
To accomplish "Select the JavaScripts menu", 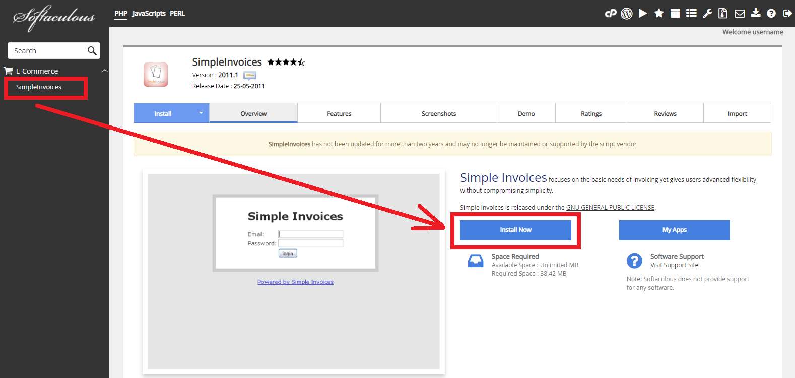I will [x=149, y=14].
